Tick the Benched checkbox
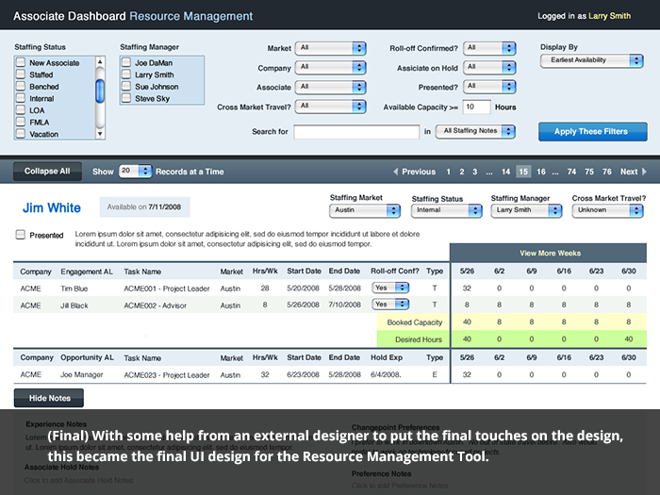 [20, 87]
